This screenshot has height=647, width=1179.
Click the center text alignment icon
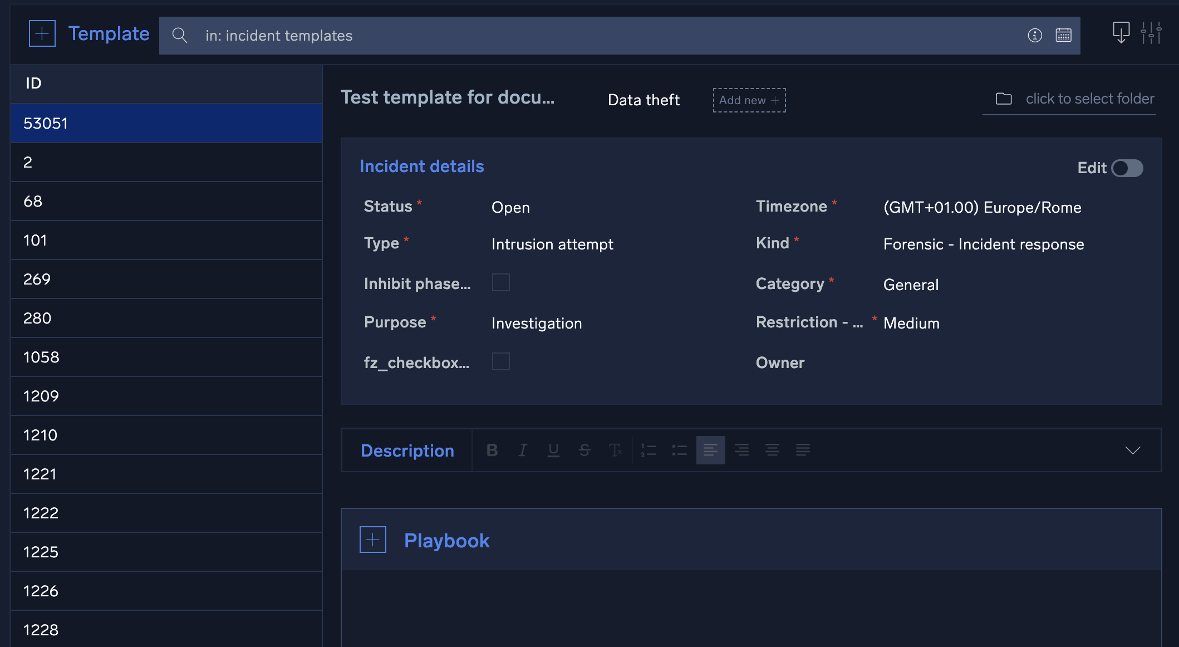[x=741, y=449]
